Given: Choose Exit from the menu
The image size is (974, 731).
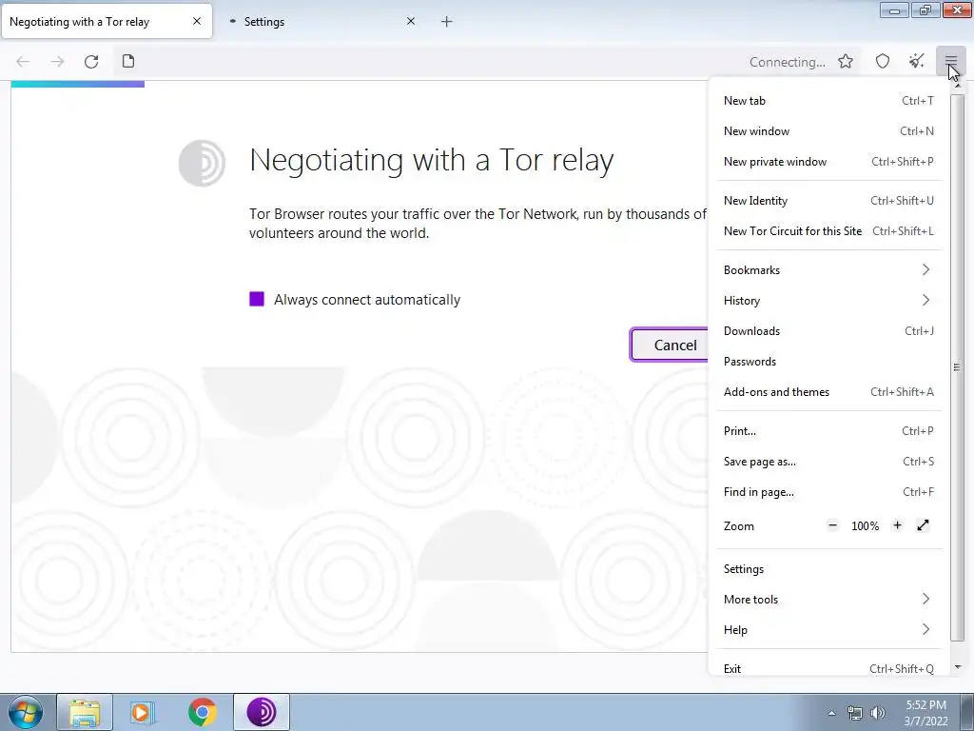Looking at the screenshot, I should [x=828, y=668].
